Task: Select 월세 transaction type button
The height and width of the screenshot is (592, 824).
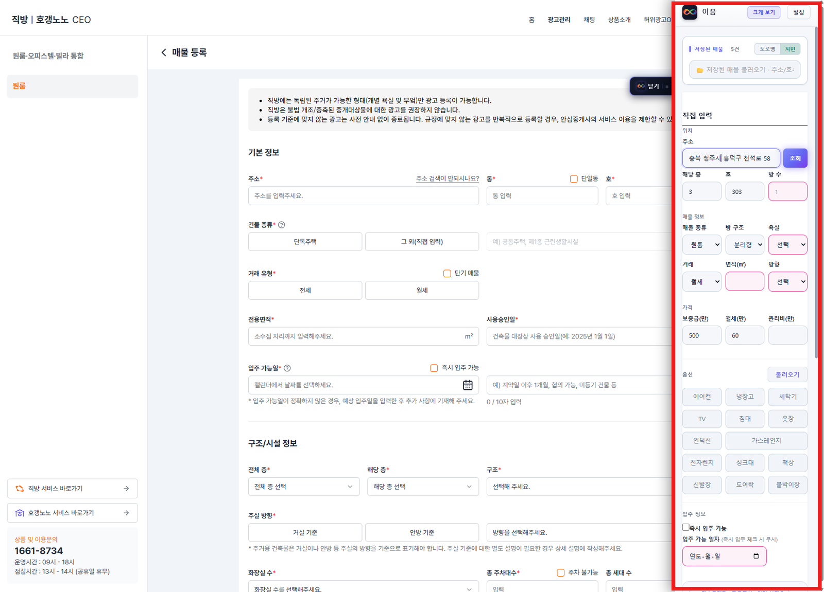Action: point(422,290)
